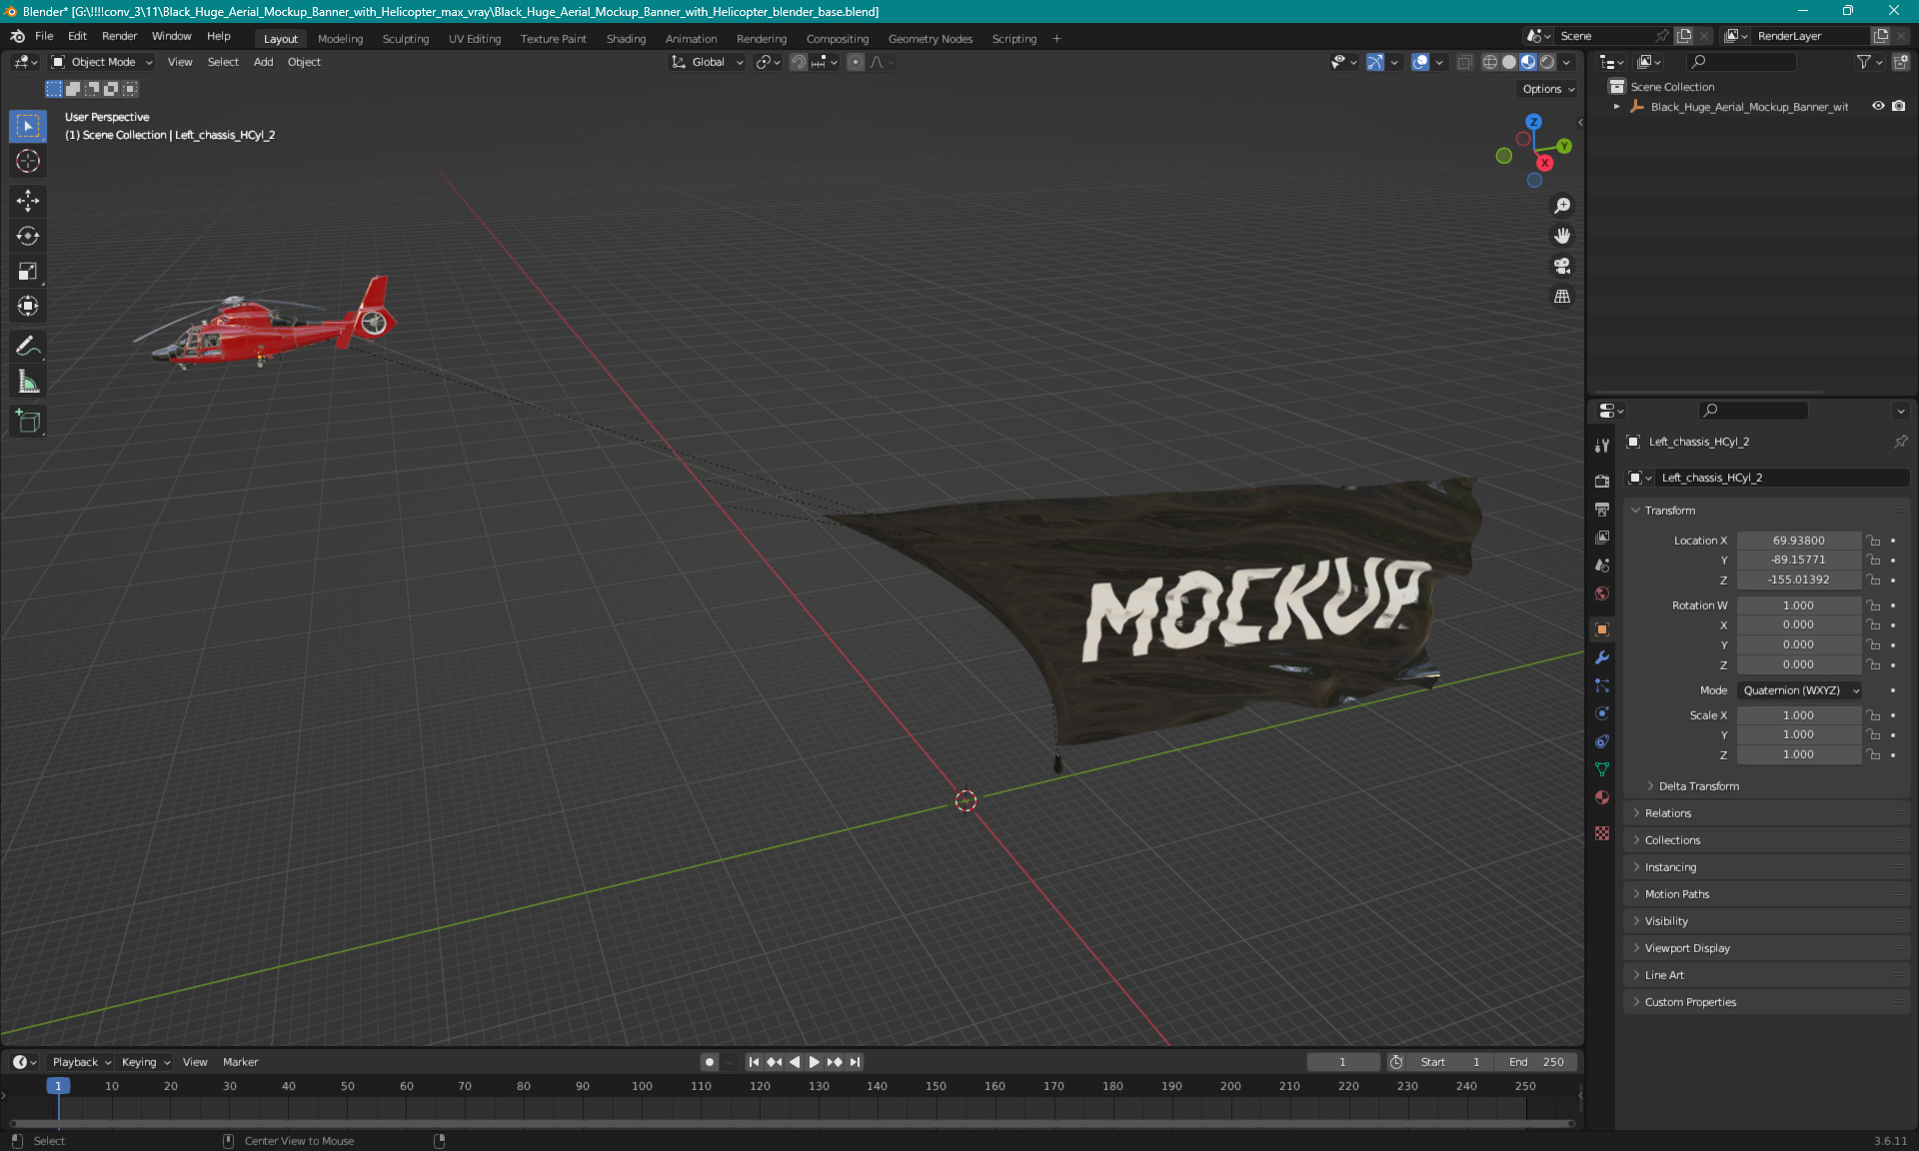Open the Layout workspace tab
The height and width of the screenshot is (1151, 1919).
[x=280, y=37]
